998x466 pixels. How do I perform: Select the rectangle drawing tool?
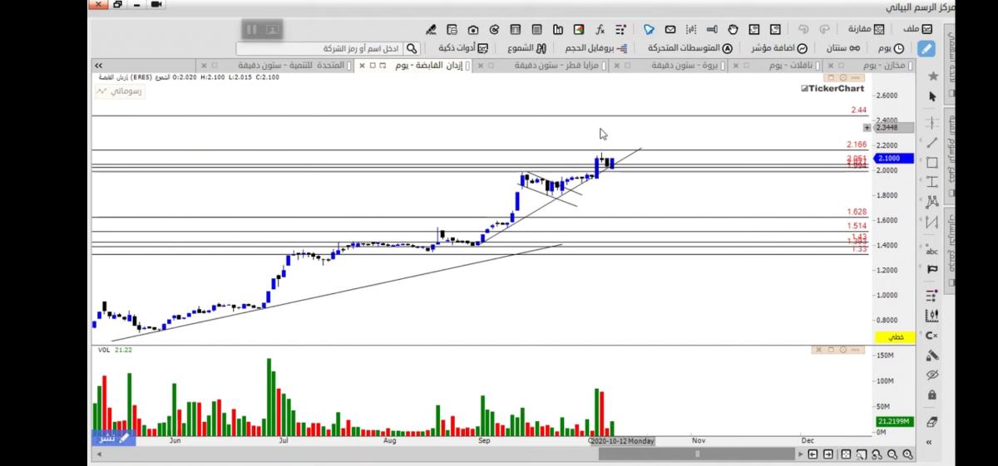click(931, 163)
